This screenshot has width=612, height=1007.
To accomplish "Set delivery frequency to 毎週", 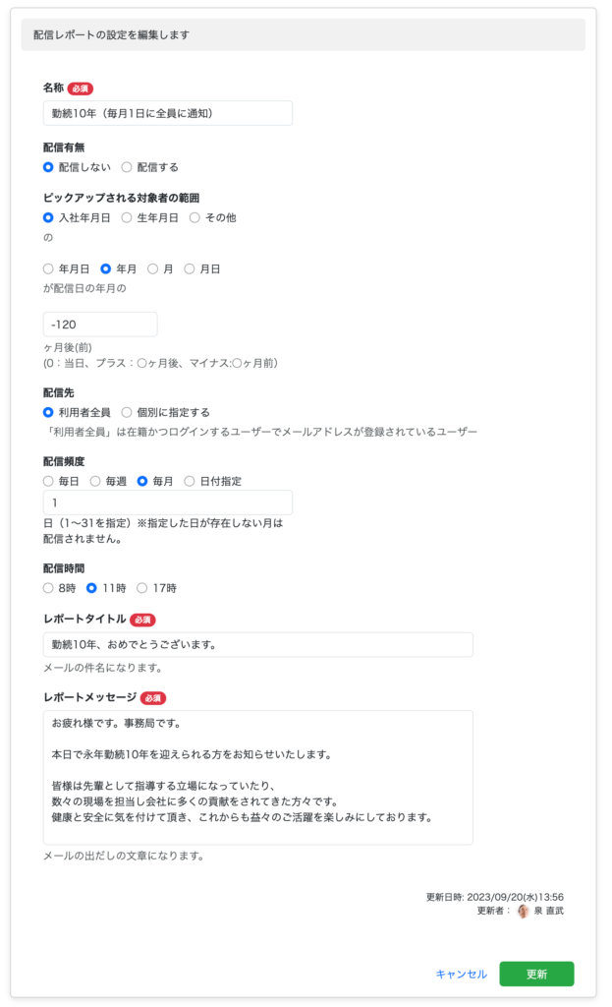I will pos(95,481).
